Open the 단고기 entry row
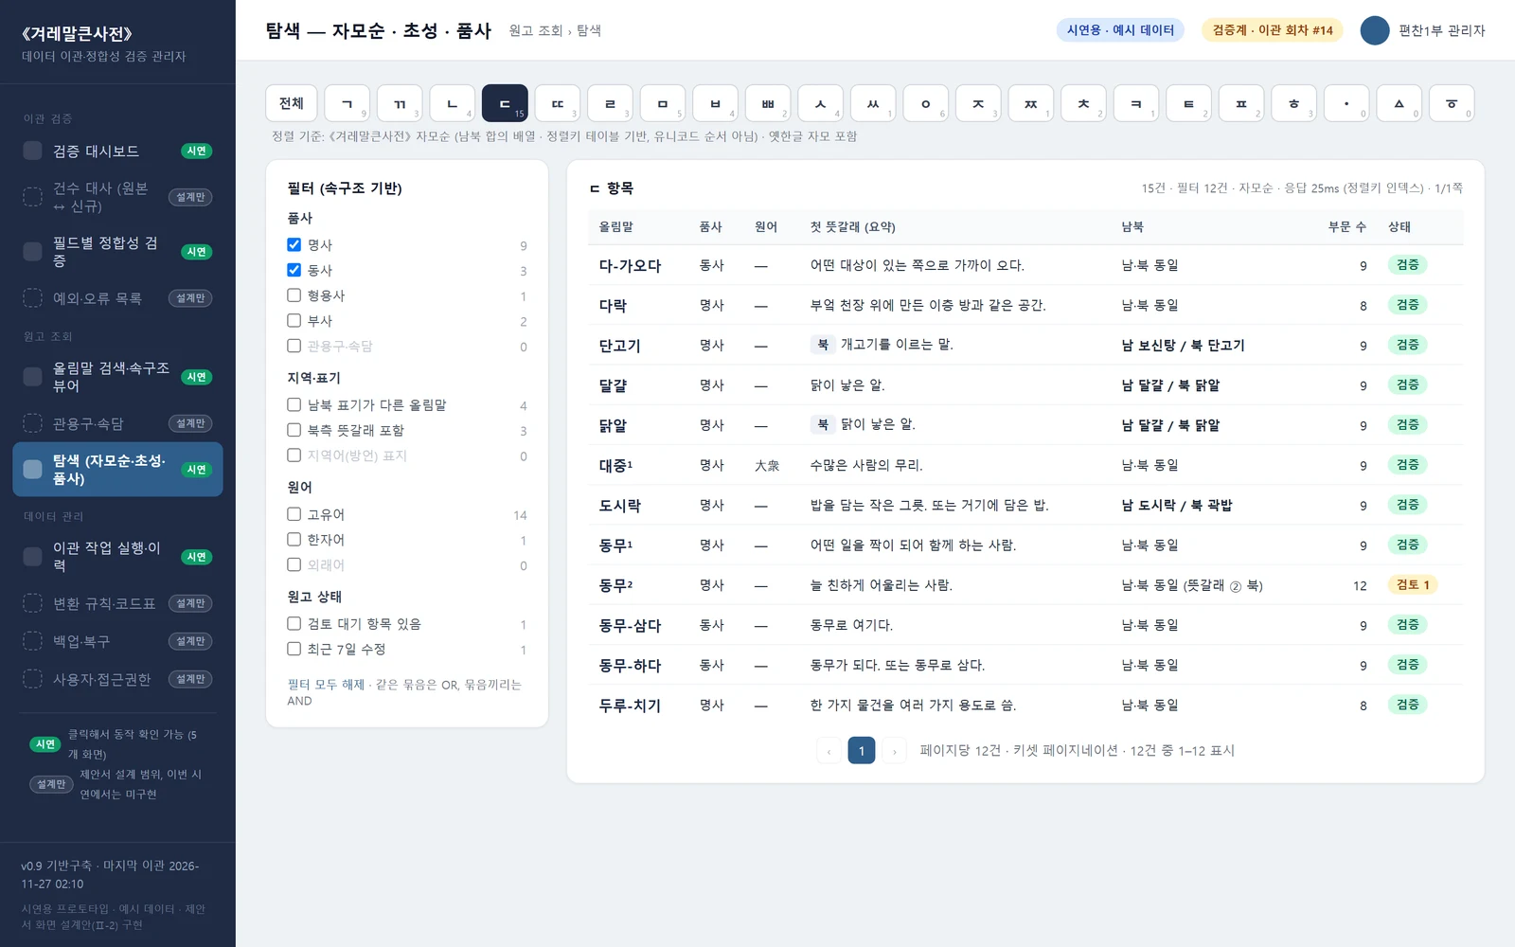 (1025, 346)
